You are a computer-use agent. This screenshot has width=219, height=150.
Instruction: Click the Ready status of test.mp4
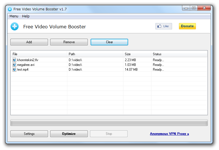tap(158, 70)
